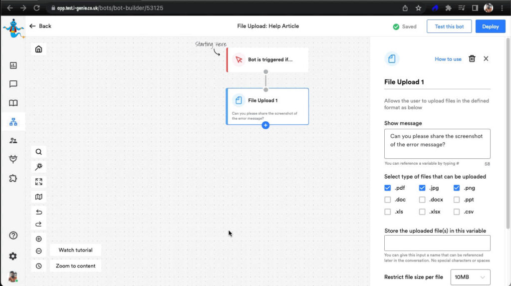The height and width of the screenshot is (286, 511).
Task: Select the 'Bot is triggered if...' node
Action: click(x=267, y=60)
